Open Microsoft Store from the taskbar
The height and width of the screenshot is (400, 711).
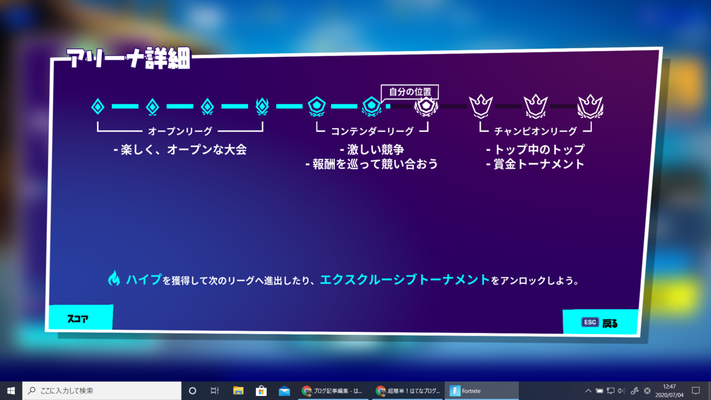[x=261, y=391]
